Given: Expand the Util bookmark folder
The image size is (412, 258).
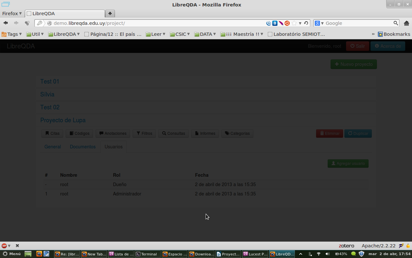Looking at the screenshot, I should click(35, 34).
